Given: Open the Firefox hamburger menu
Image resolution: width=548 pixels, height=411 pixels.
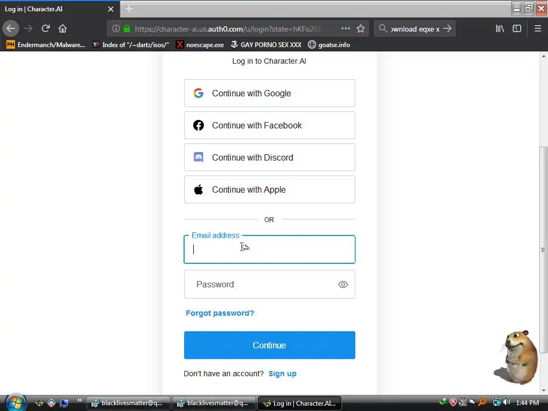Looking at the screenshot, I should pyautogui.click(x=537, y=29).
